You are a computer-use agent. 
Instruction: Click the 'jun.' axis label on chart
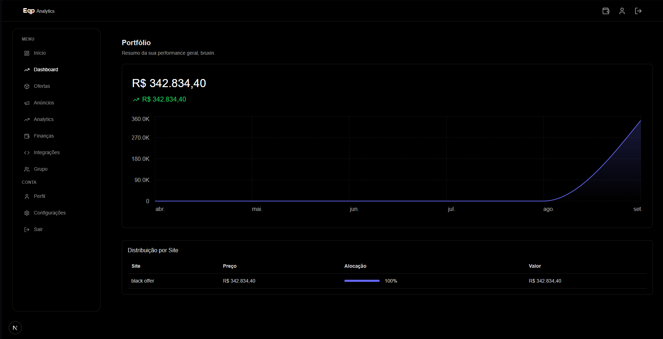coord(354,209)
